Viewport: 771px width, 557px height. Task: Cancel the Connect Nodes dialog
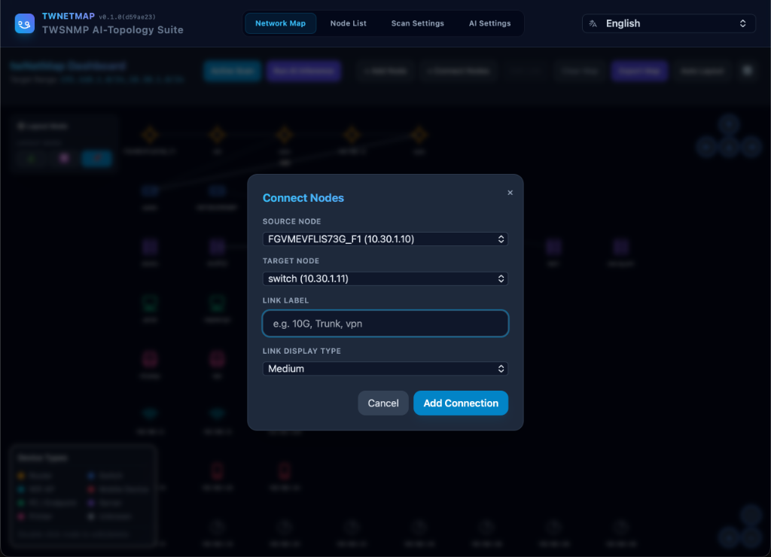point(383,403)
